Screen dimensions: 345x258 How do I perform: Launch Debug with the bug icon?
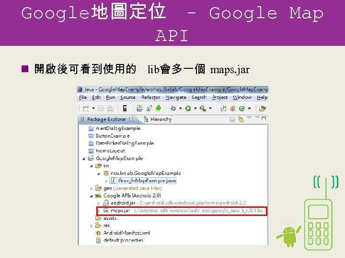(173, 108)
